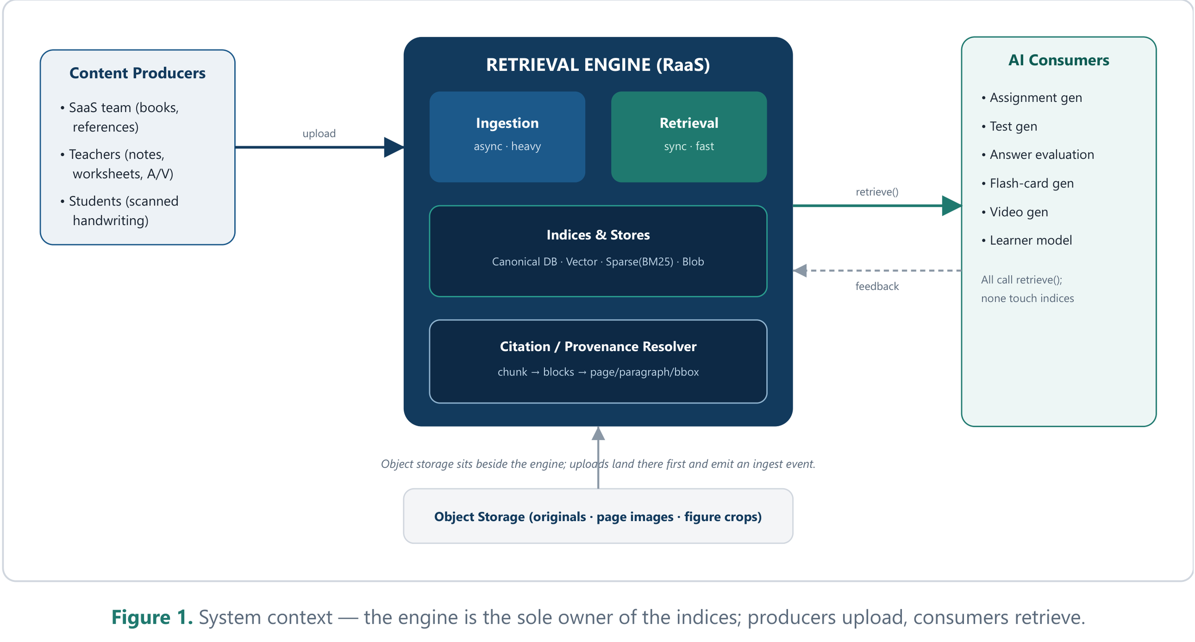The height and width of the screenshot is (642, 1195).
Task: Click the 'retrieve()' arrow label
Action: pyautogui.click(x=877, y=192)
